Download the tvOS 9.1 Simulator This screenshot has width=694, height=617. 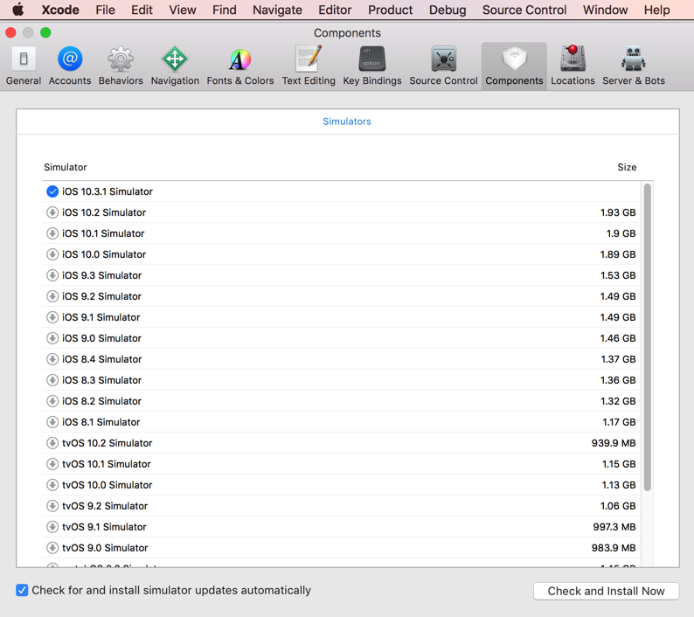pos(52,527)
